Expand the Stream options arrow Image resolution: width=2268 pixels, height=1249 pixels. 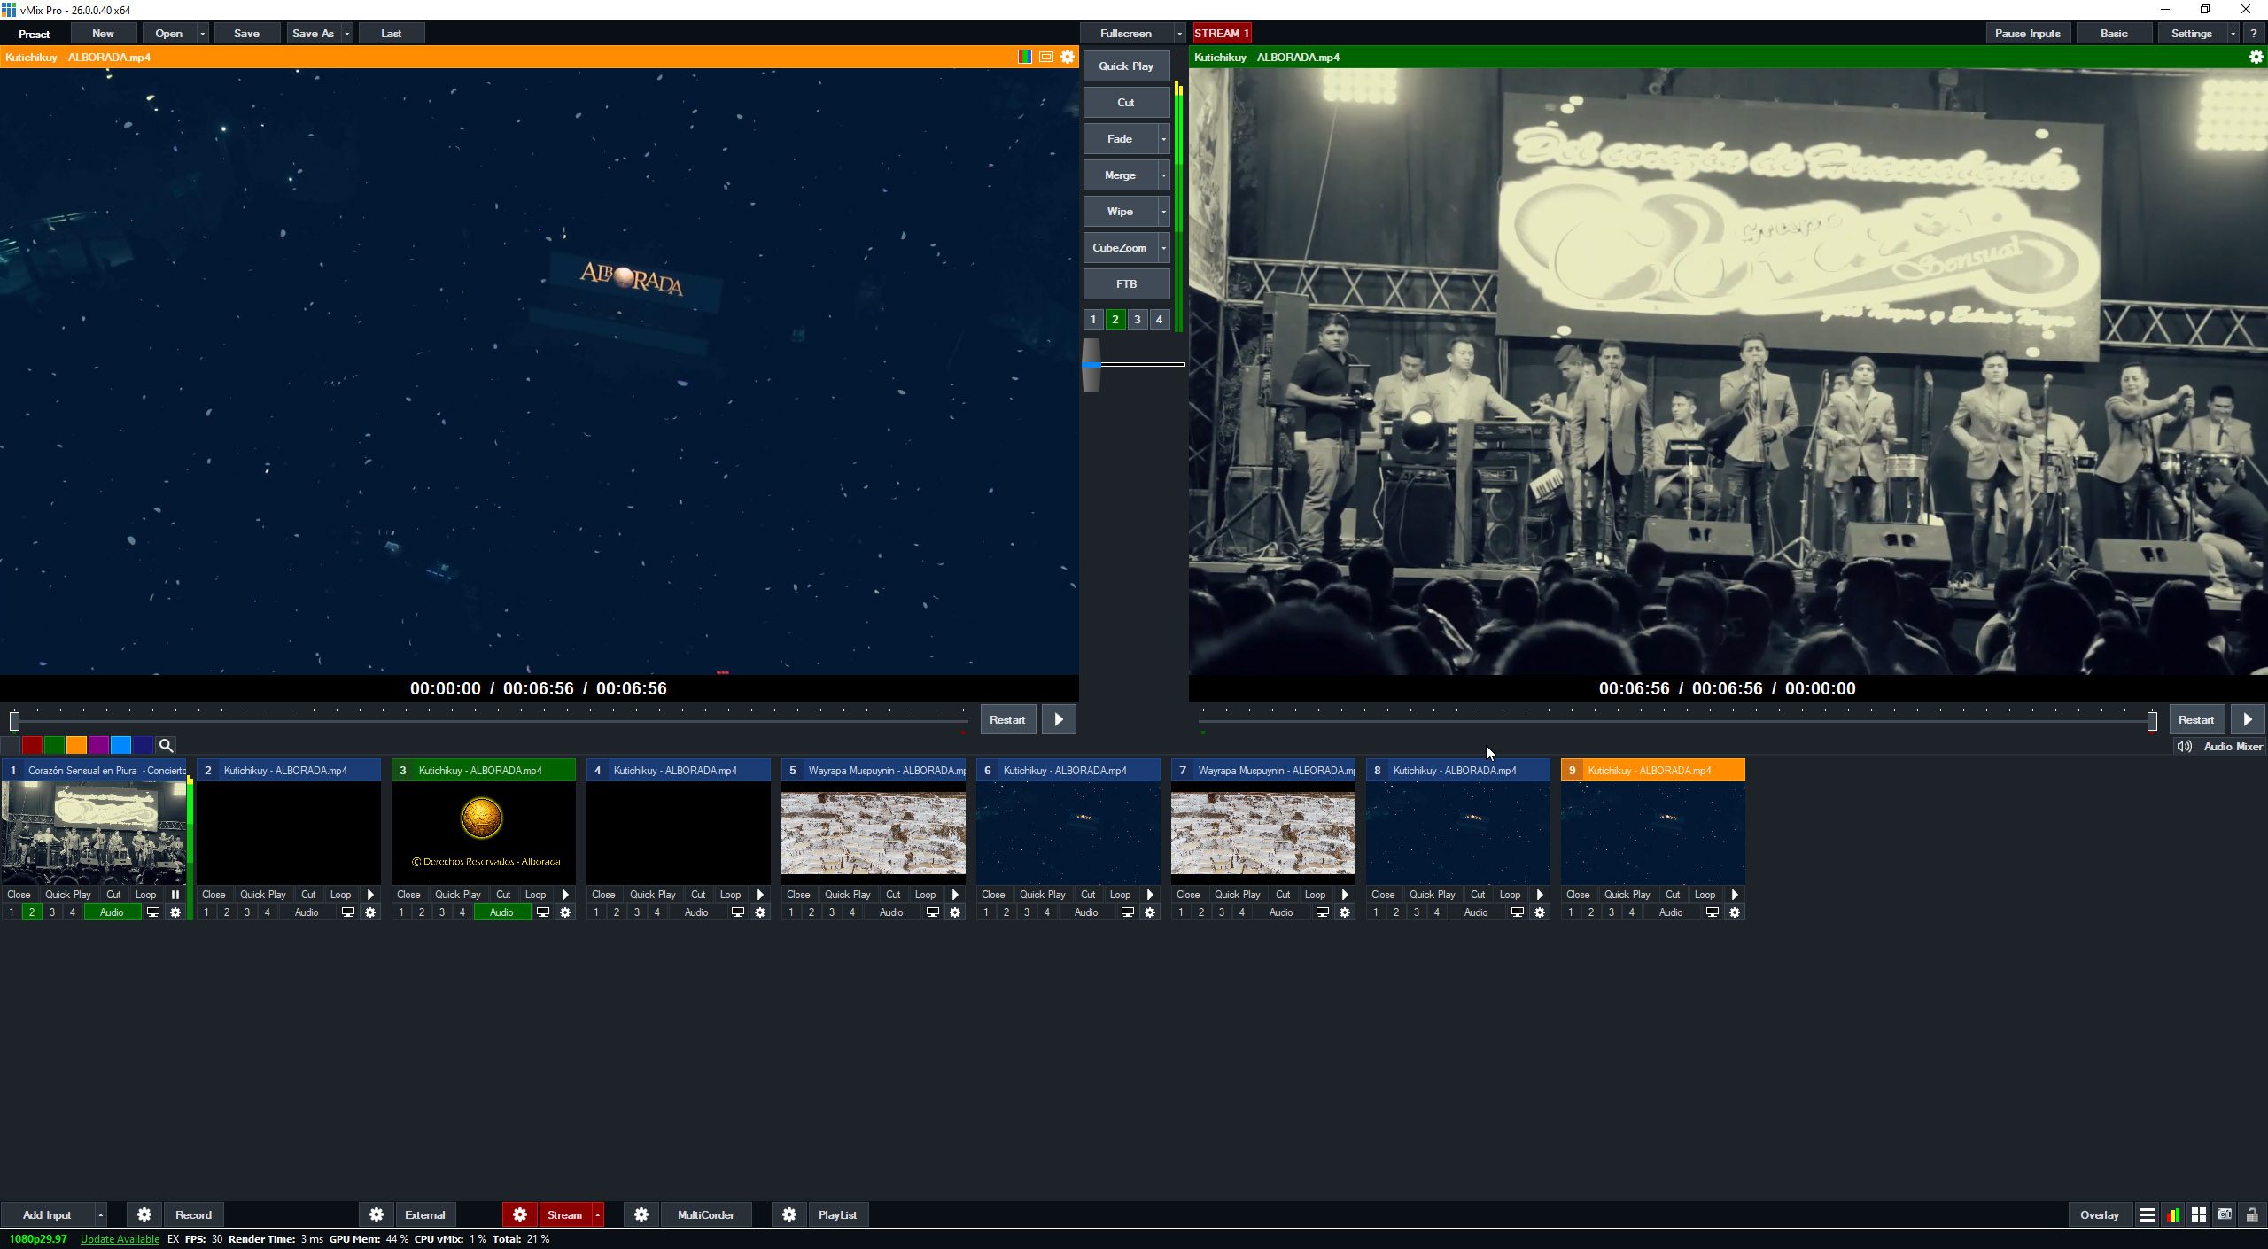(x=597, y=1214)
